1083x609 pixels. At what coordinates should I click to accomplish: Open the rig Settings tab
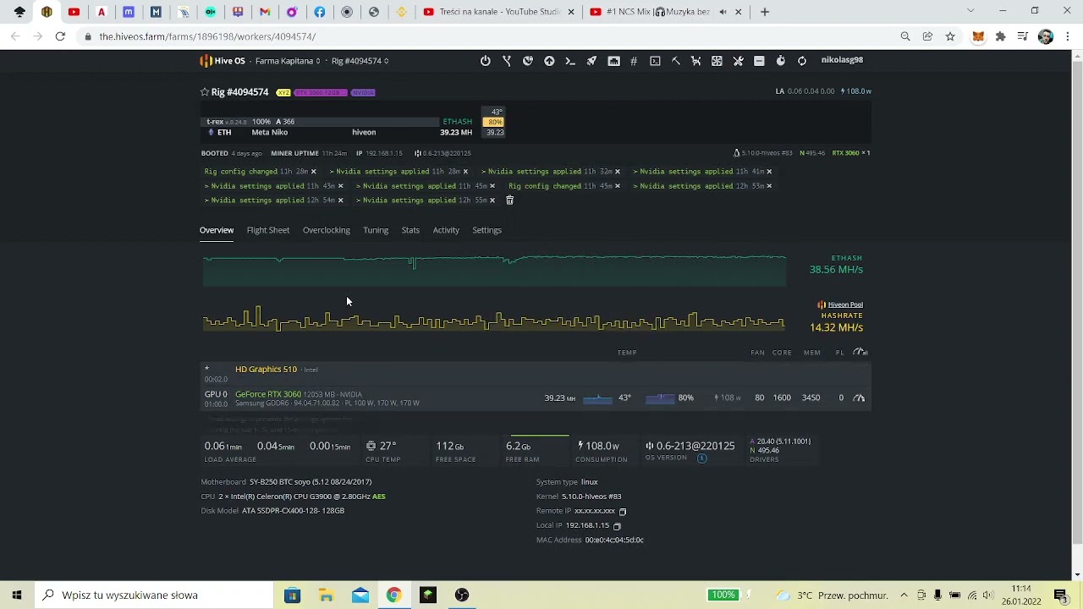(487, 230)
